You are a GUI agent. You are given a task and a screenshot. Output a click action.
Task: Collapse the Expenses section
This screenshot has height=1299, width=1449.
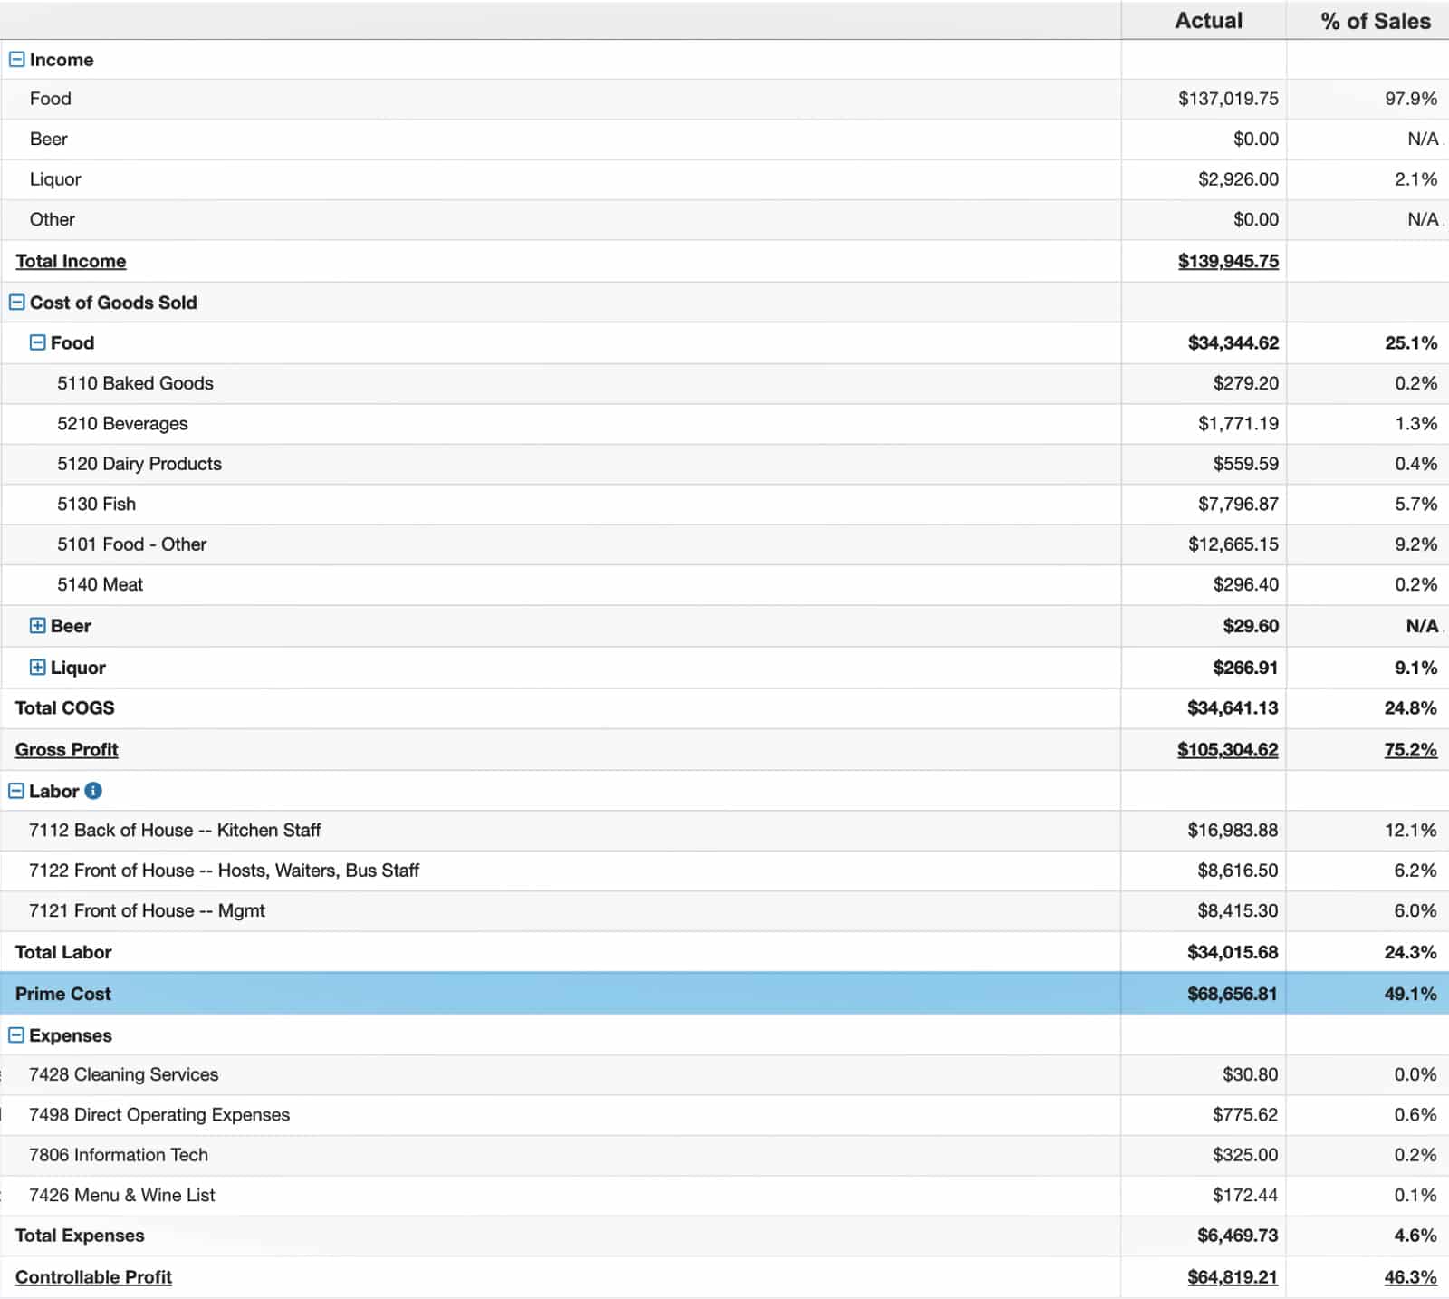[x=16, y=1035]
